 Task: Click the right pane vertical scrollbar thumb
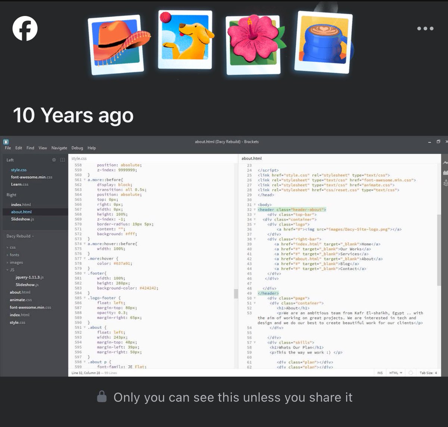(x=439, y=250)
